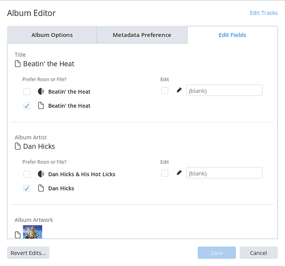Uncheck the file title Beatin' the Heat checkbox
The image size is (285, 266).
coord(27,106)
